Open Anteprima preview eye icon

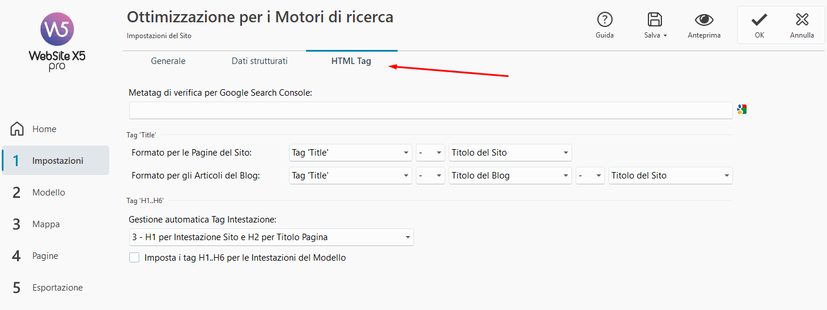(704, 20)
